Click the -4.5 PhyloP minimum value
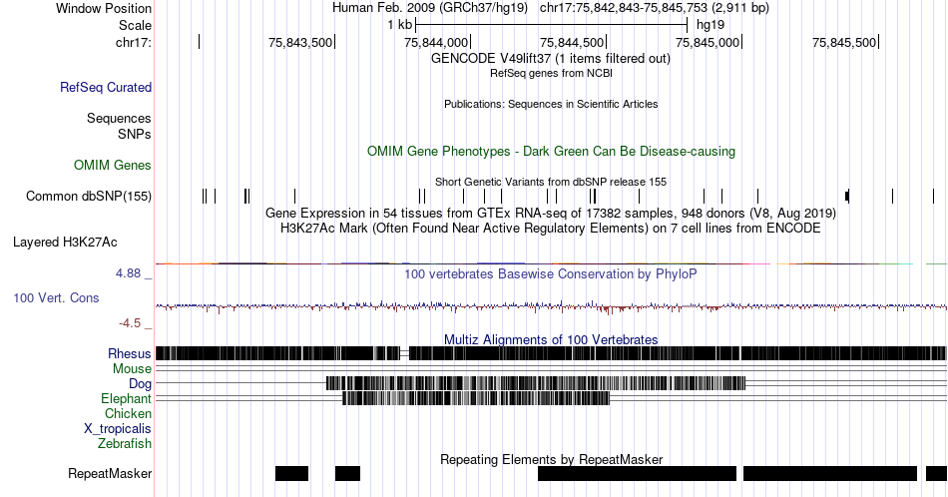948x497 pixels. (x=130, y=323)
